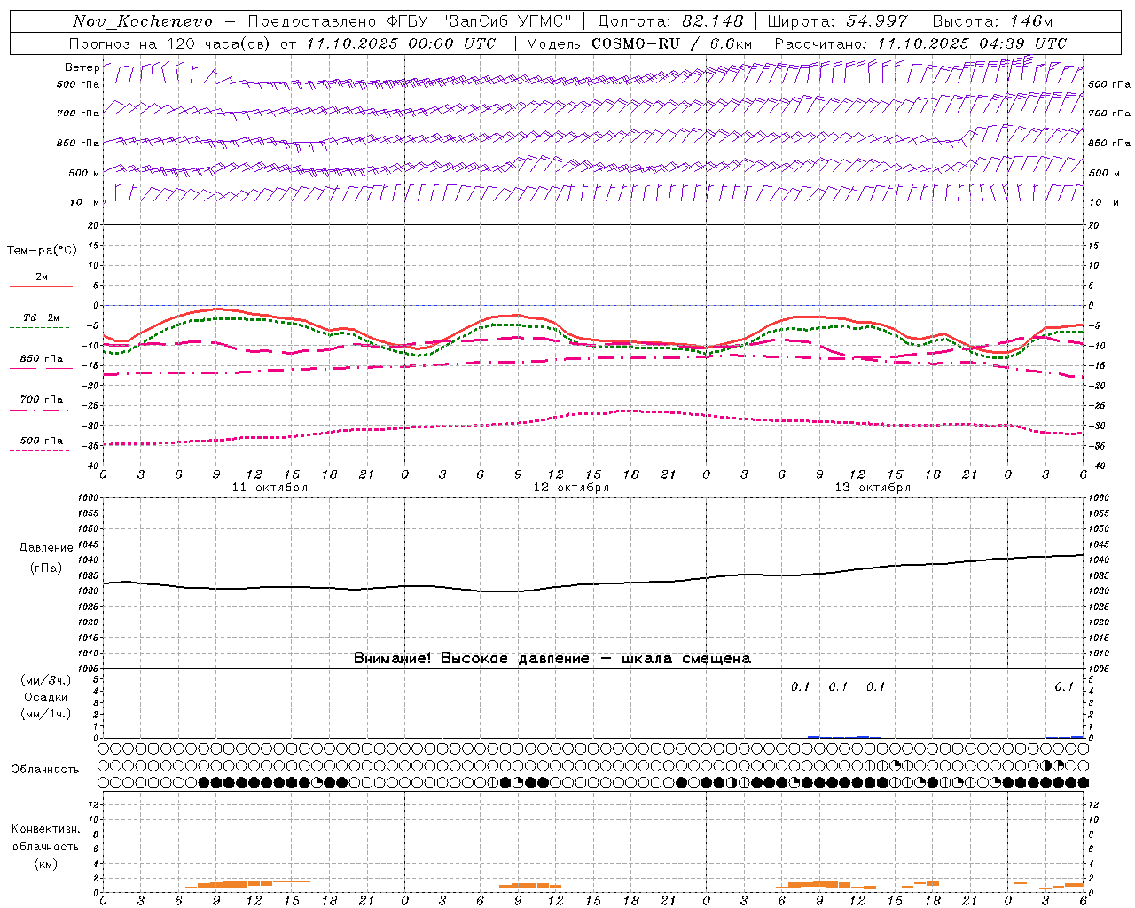1135x908 pixels.
Task: Click the '2м' temperature legend entry
Action: tap(42, 277)
